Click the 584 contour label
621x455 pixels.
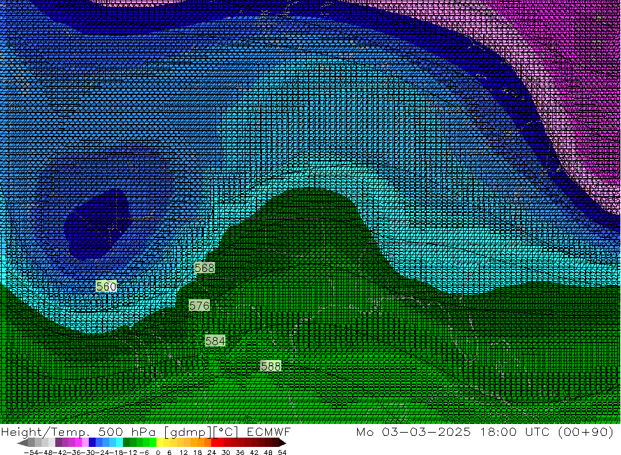point(215,341)
